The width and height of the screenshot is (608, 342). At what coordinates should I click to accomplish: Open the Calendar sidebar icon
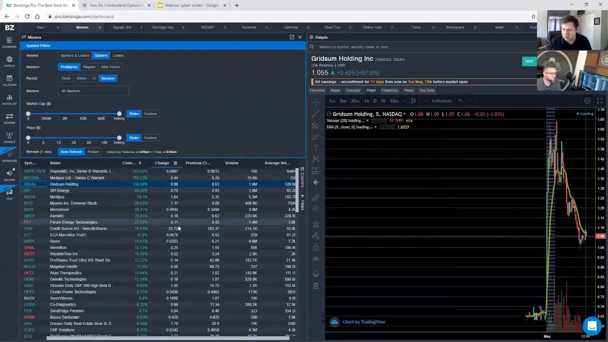(9, 81)
